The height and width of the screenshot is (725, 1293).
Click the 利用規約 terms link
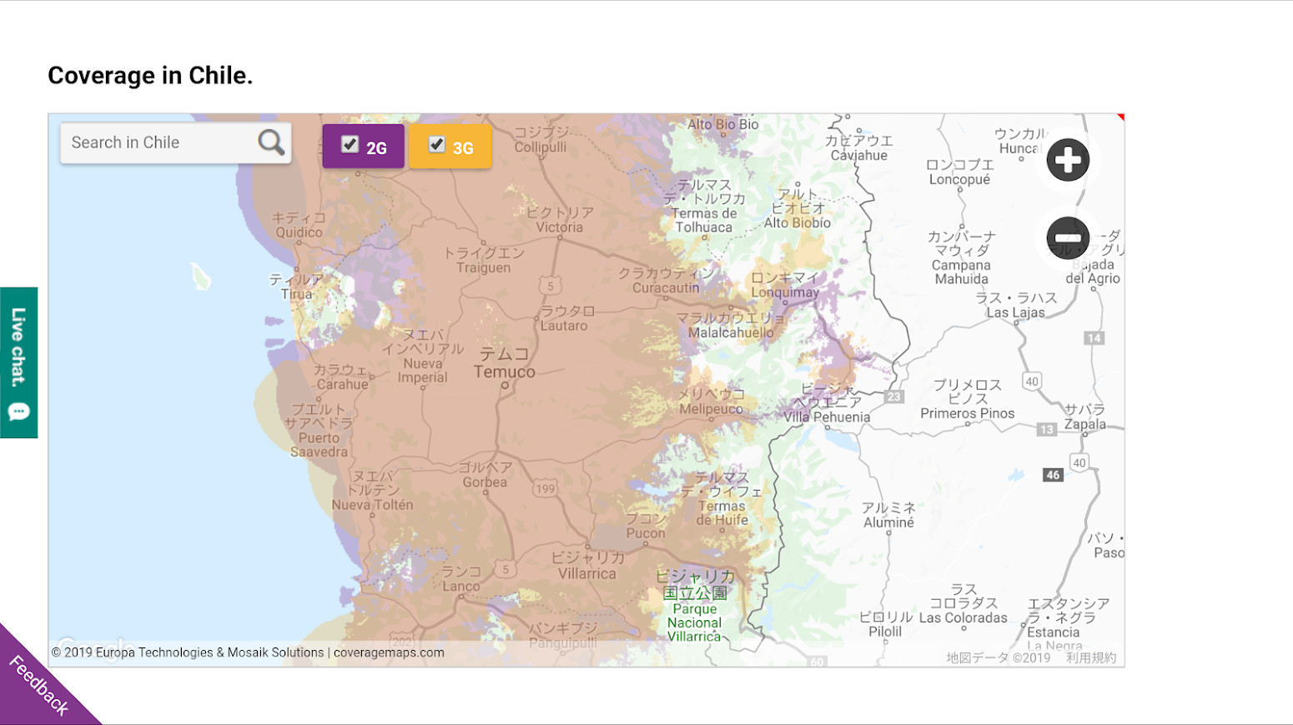(1090, 657)
